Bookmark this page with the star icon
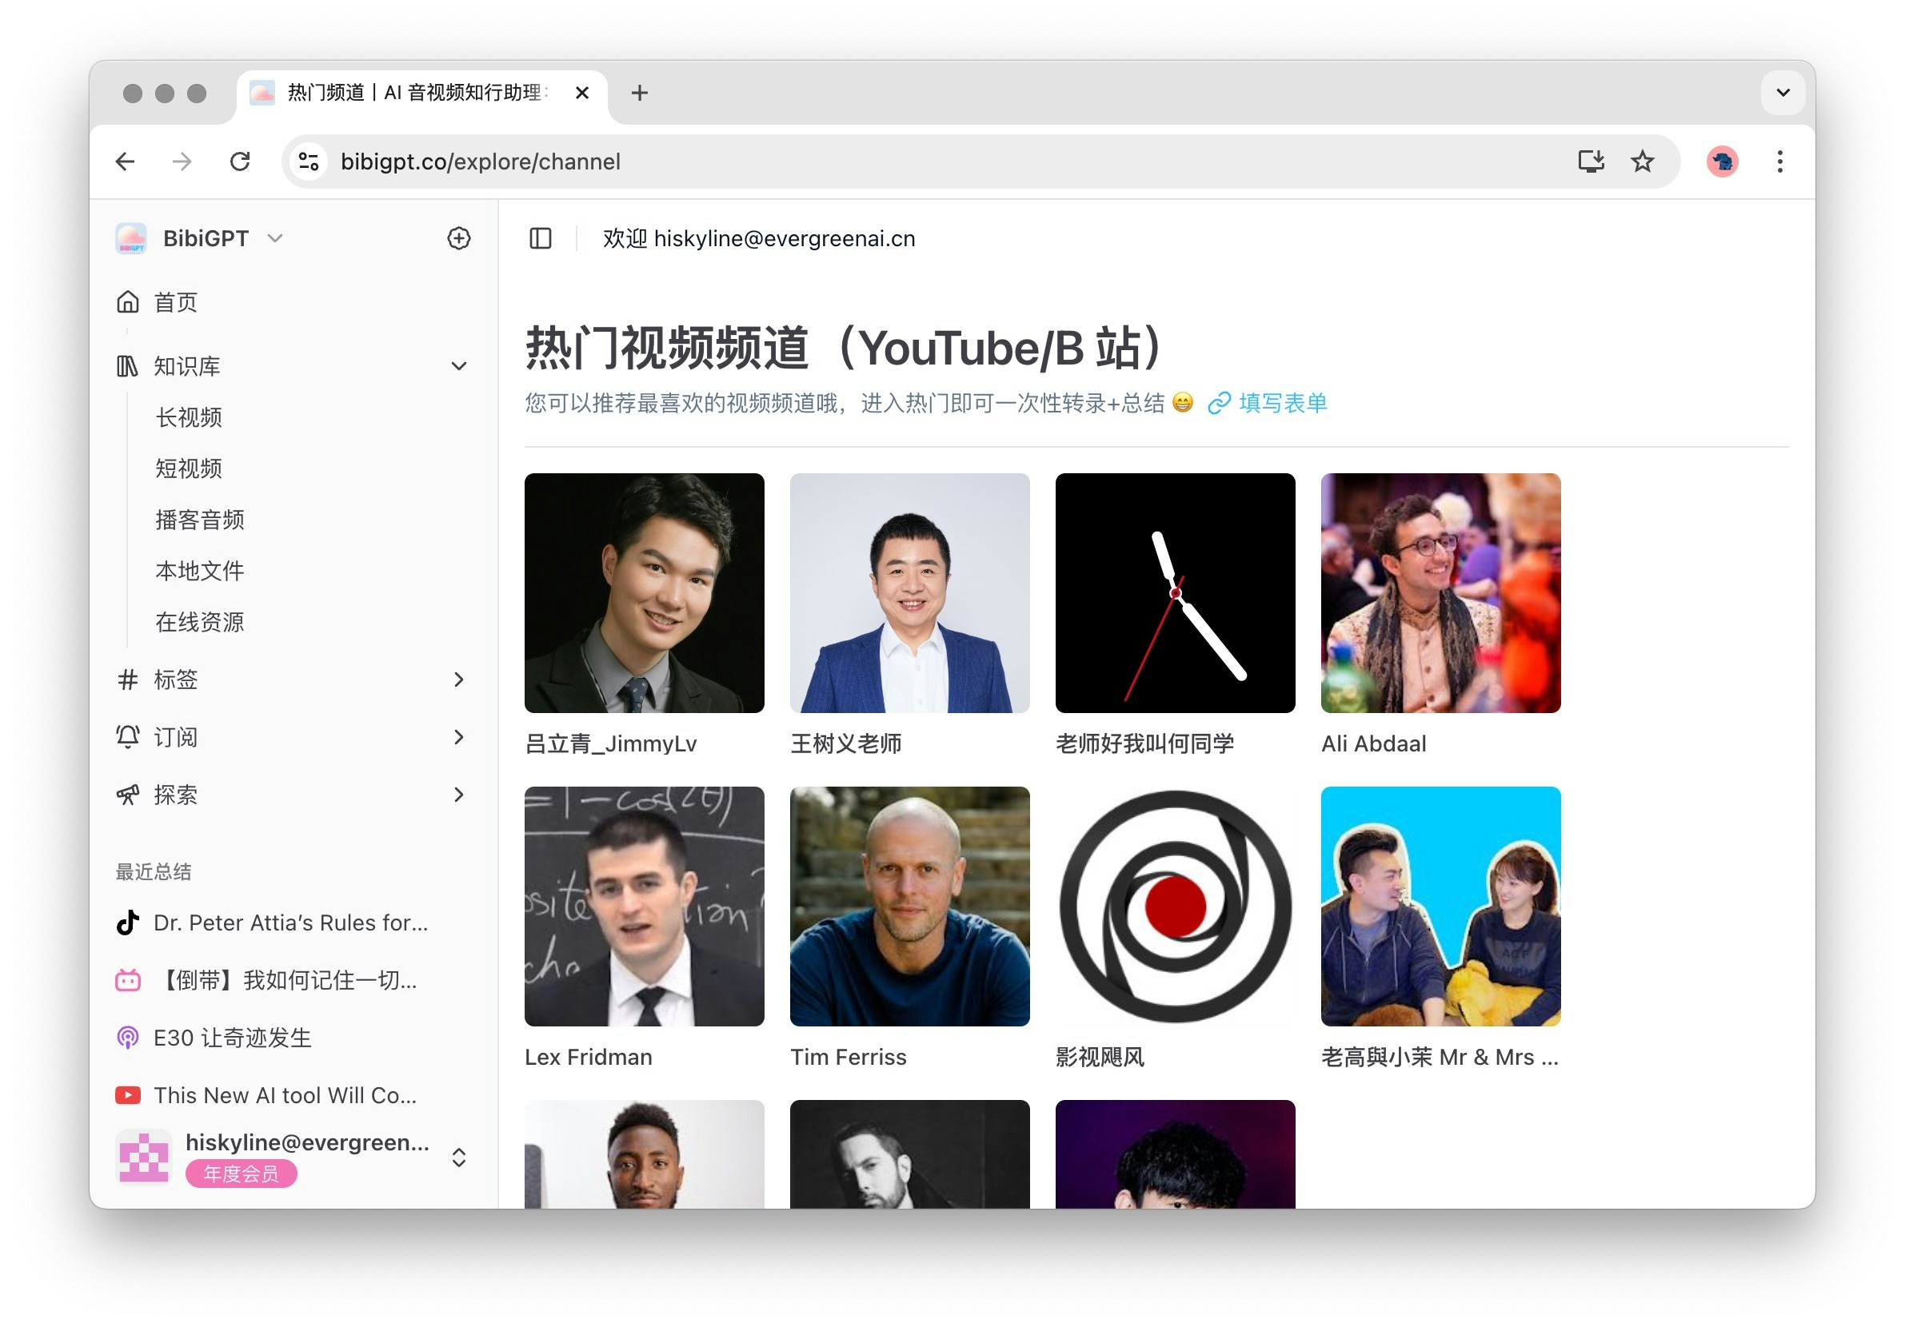Image resolution: width=1905 pixels, height=1327 pixels. point(1641,161)
